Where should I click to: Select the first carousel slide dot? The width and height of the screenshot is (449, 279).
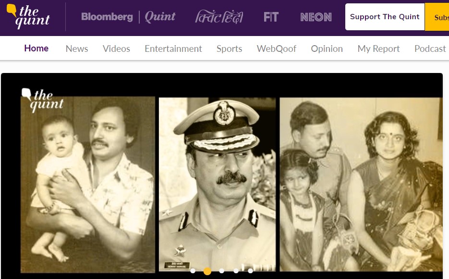pyautogui.click(x=193, y=271)
